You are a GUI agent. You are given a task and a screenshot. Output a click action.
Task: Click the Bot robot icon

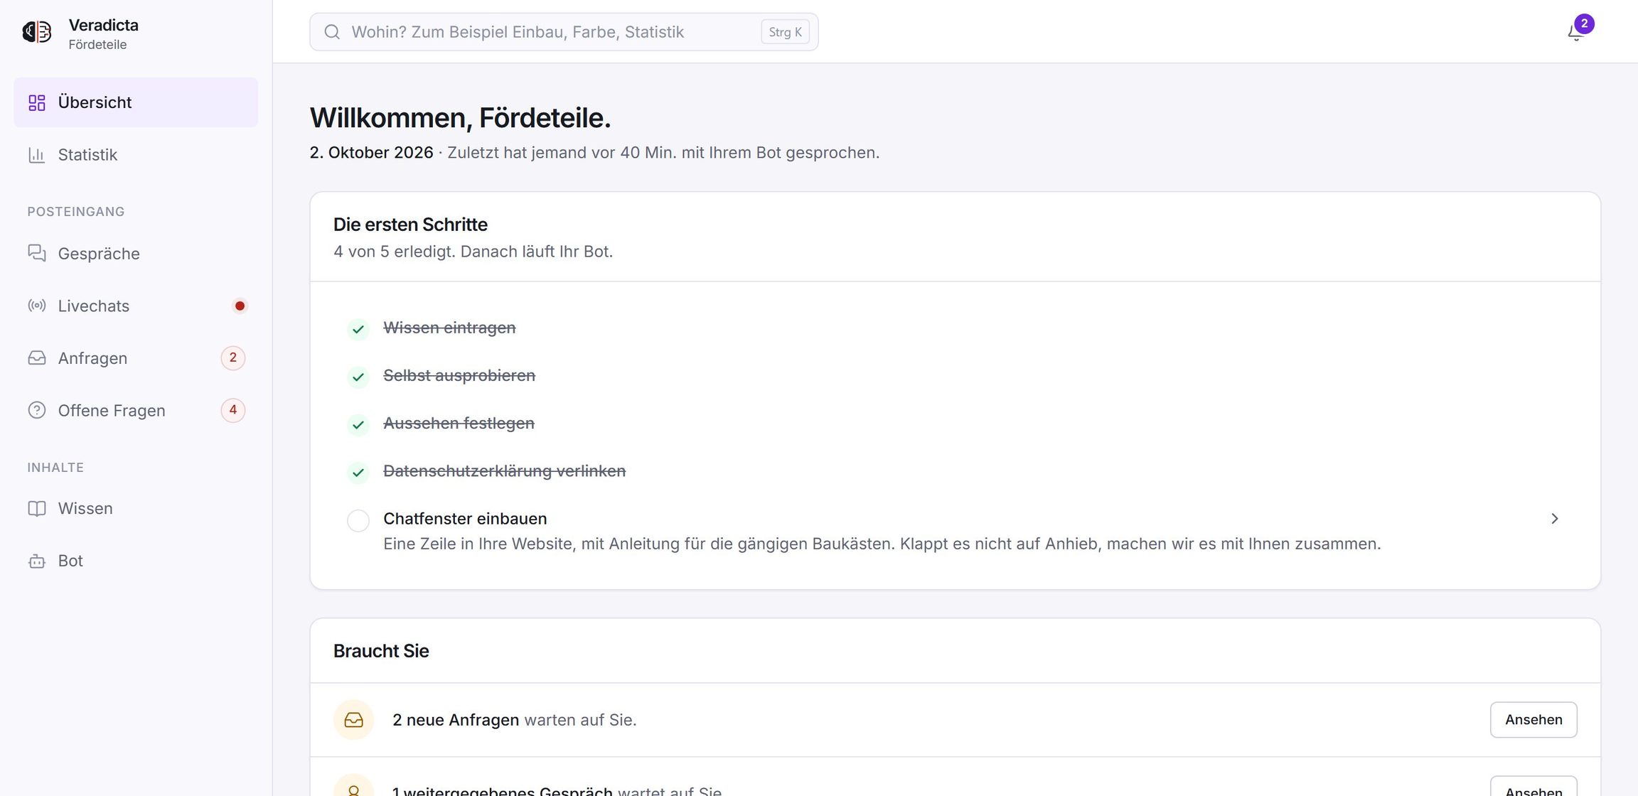[x=37, y=561]
